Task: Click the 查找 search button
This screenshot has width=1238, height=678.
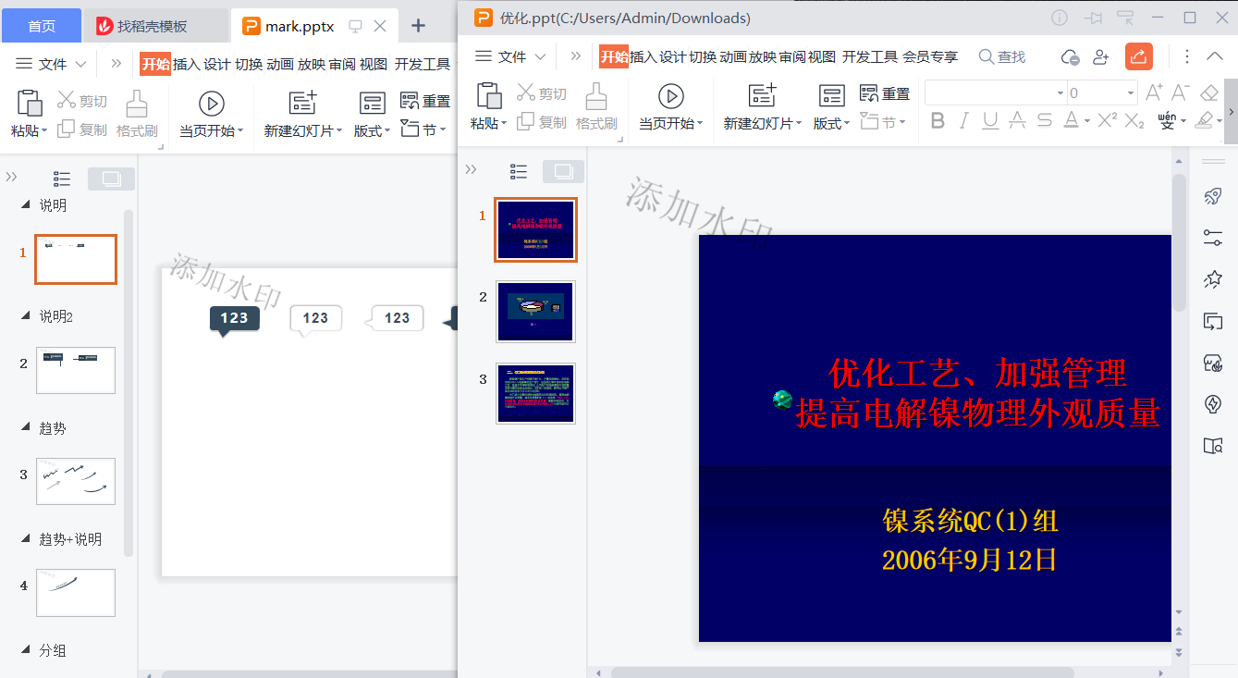Action: pos(1002,56)
